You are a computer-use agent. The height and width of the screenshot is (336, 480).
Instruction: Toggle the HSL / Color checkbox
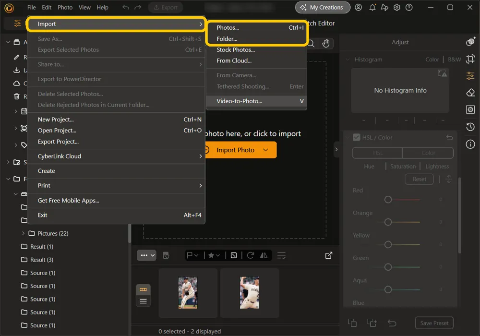(x=356, y=137)
